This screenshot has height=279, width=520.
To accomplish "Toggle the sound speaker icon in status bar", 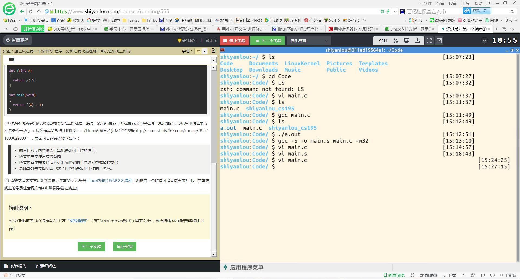I will 492,275.
